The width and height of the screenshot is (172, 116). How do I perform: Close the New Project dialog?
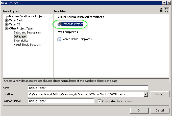coord(168,3)
